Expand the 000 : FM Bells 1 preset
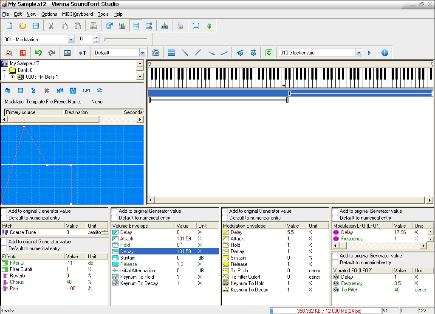Viewport: 435px width, 314px height. 12,77
